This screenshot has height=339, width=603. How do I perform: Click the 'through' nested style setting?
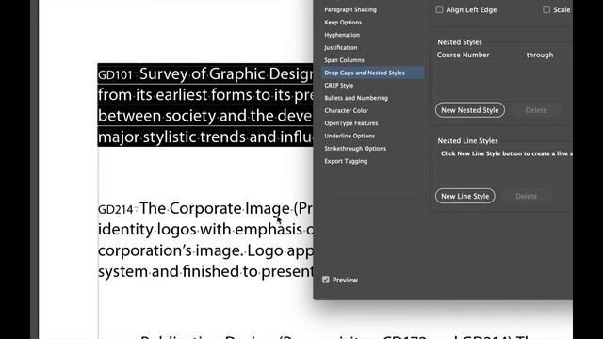[540, 55]
